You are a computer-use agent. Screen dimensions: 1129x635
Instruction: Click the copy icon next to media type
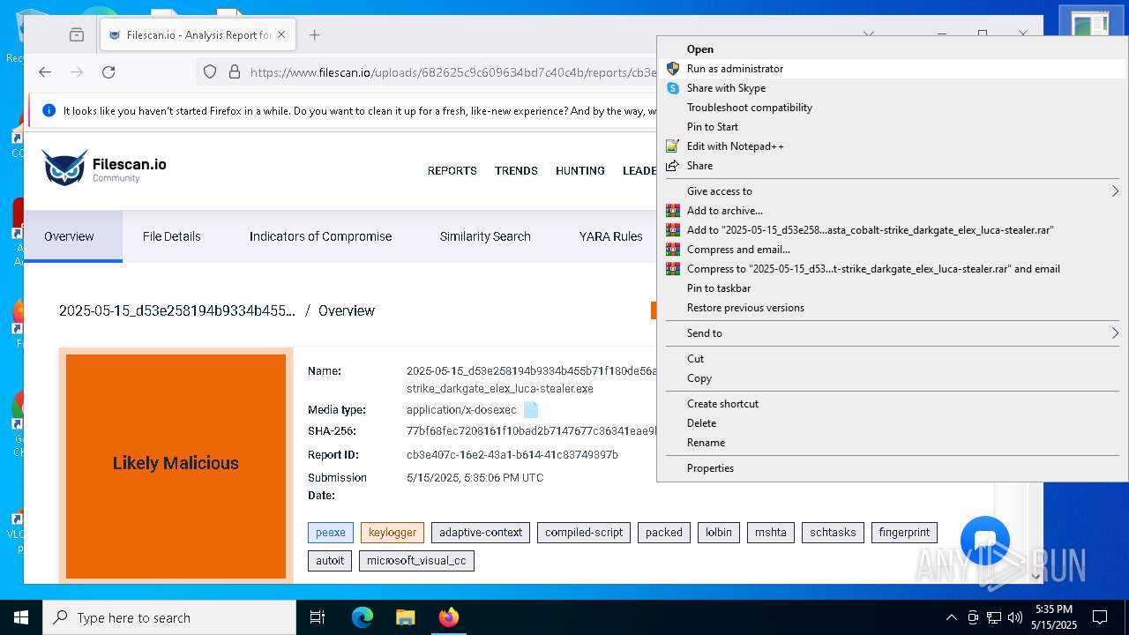click(530, 410)
